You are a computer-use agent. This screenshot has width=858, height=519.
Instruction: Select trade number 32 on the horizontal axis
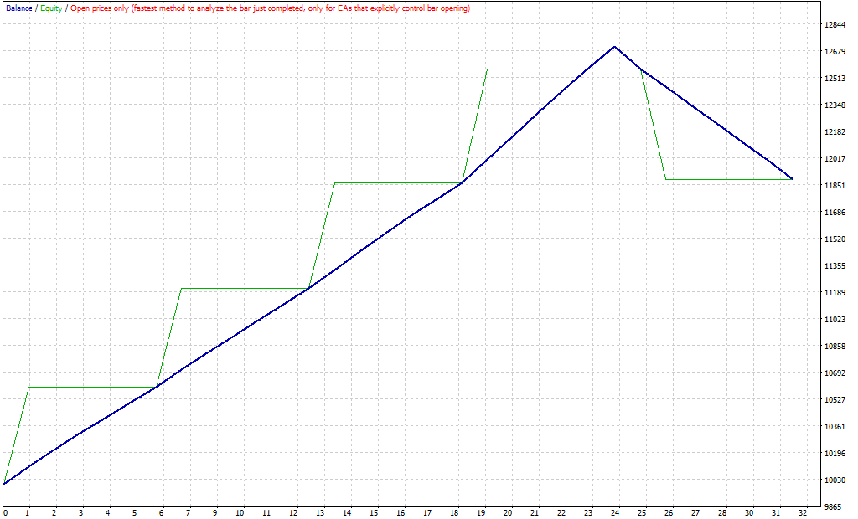tap(802, 512)
